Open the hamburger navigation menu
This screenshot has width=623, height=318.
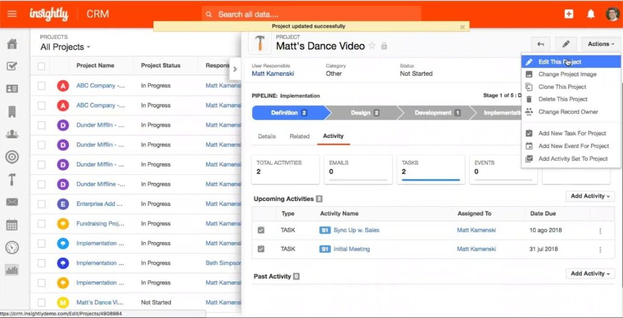pos(12,14)
